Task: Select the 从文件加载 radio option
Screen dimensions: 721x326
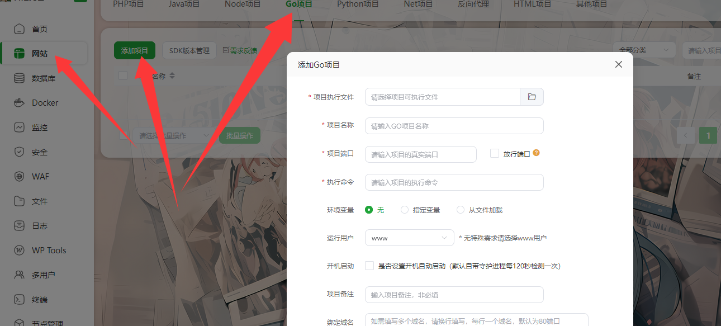Action: tap(461, 210)
